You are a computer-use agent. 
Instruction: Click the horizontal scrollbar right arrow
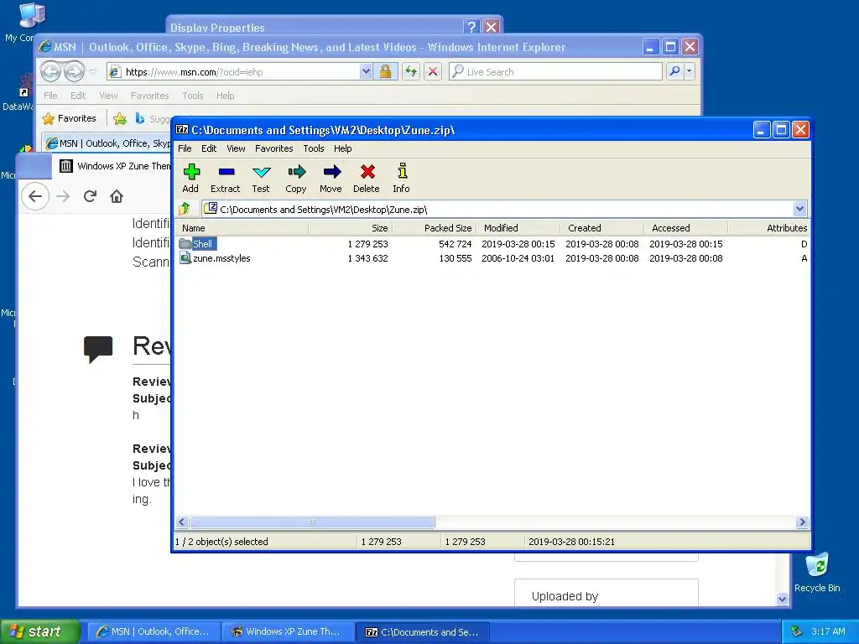(802, 522)
